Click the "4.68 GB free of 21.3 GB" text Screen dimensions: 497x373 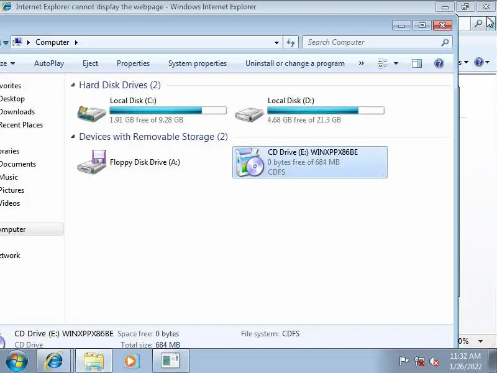pyautogui.click(x=304, y=119)
